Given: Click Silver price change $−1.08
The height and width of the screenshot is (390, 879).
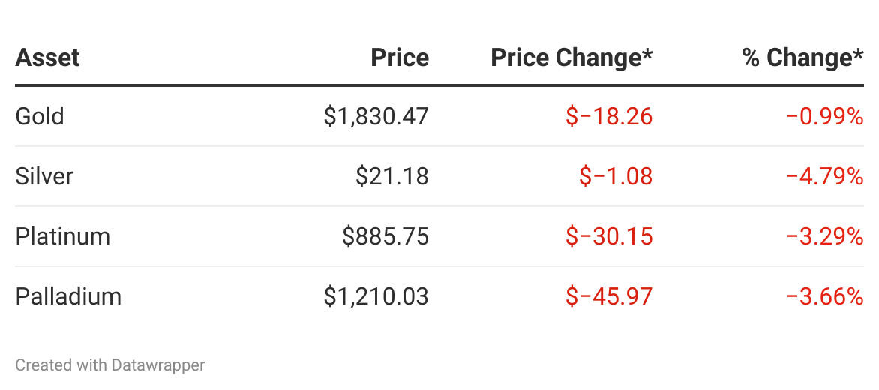Looking at the screenshot, I should (616, 176).
